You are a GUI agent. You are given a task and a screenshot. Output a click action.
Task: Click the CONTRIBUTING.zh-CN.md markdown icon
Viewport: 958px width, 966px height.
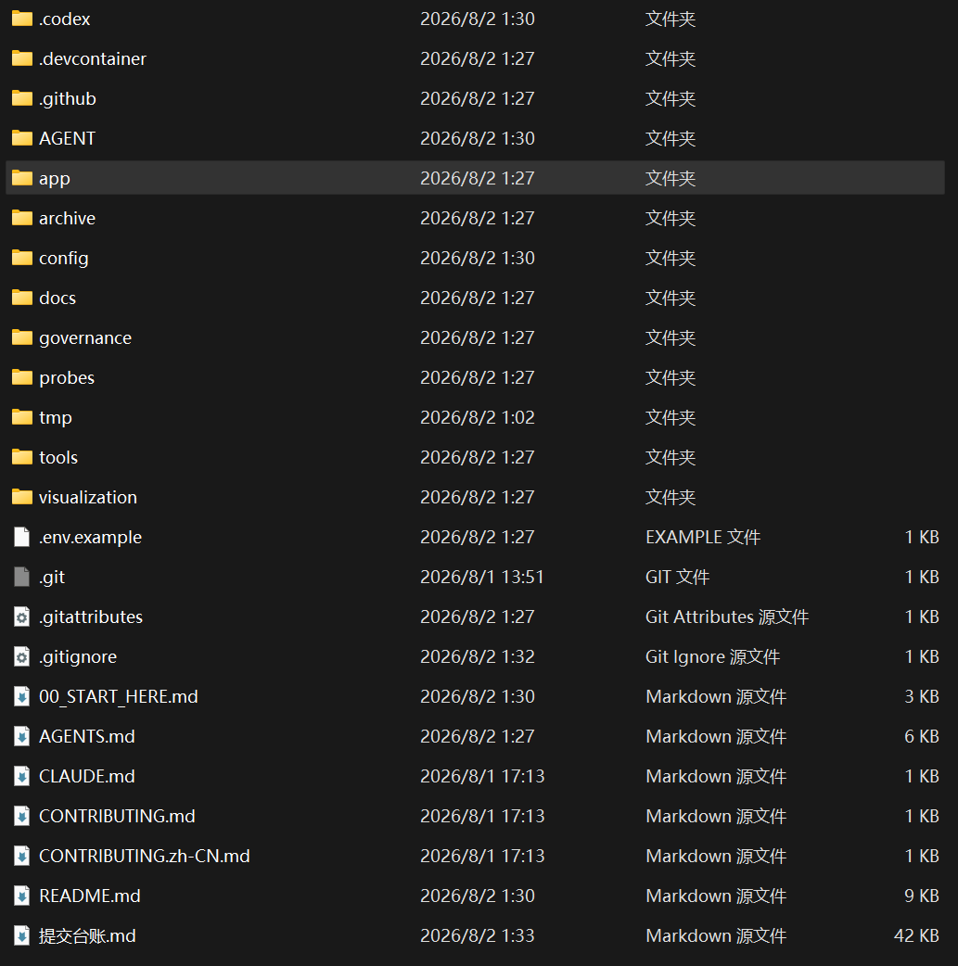tap(22, 856)
